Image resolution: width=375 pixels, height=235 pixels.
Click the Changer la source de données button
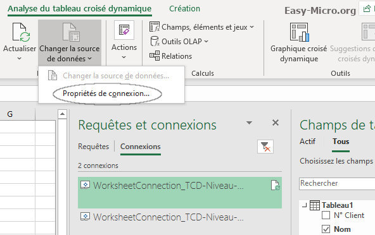[70, 42]
